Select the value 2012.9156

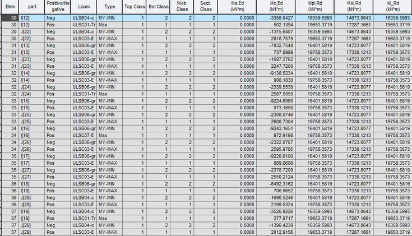click(x=276, y=232)
